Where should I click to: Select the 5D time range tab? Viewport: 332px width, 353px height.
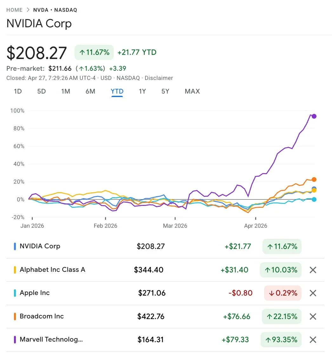point(42,91)
